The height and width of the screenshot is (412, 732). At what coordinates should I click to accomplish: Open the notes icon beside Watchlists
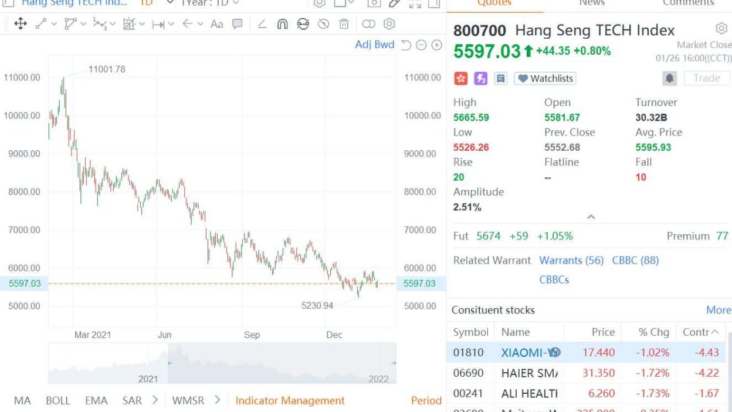pos(500,79)
